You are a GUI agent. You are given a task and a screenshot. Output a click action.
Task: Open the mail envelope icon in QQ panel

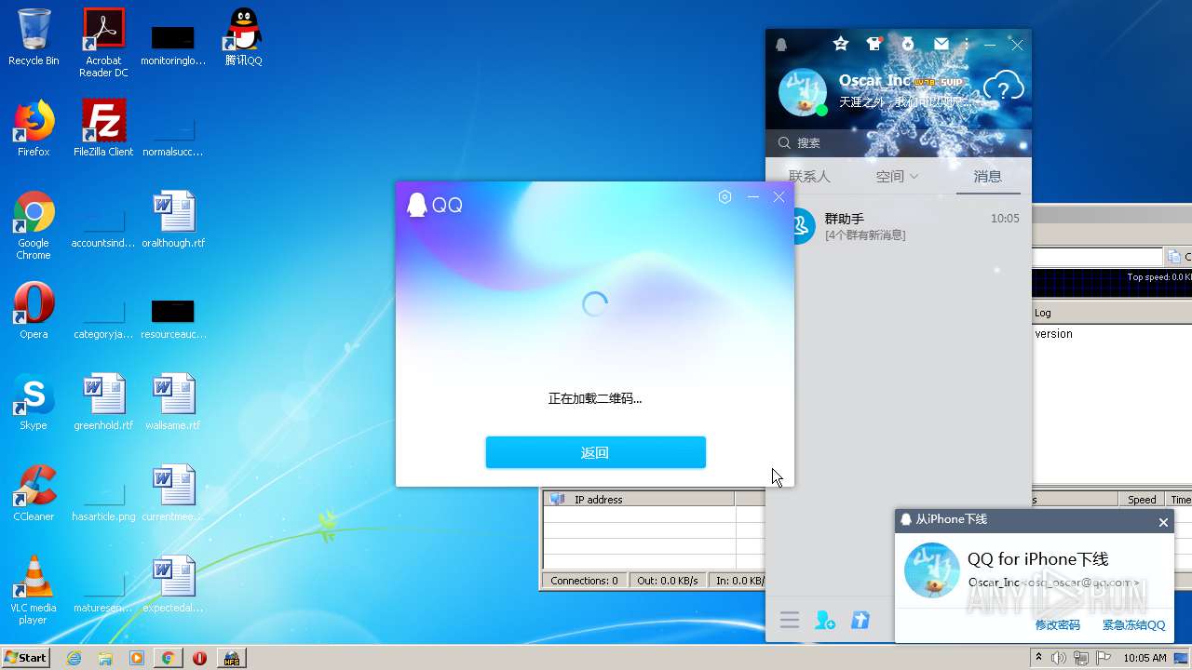coord(941,44)
